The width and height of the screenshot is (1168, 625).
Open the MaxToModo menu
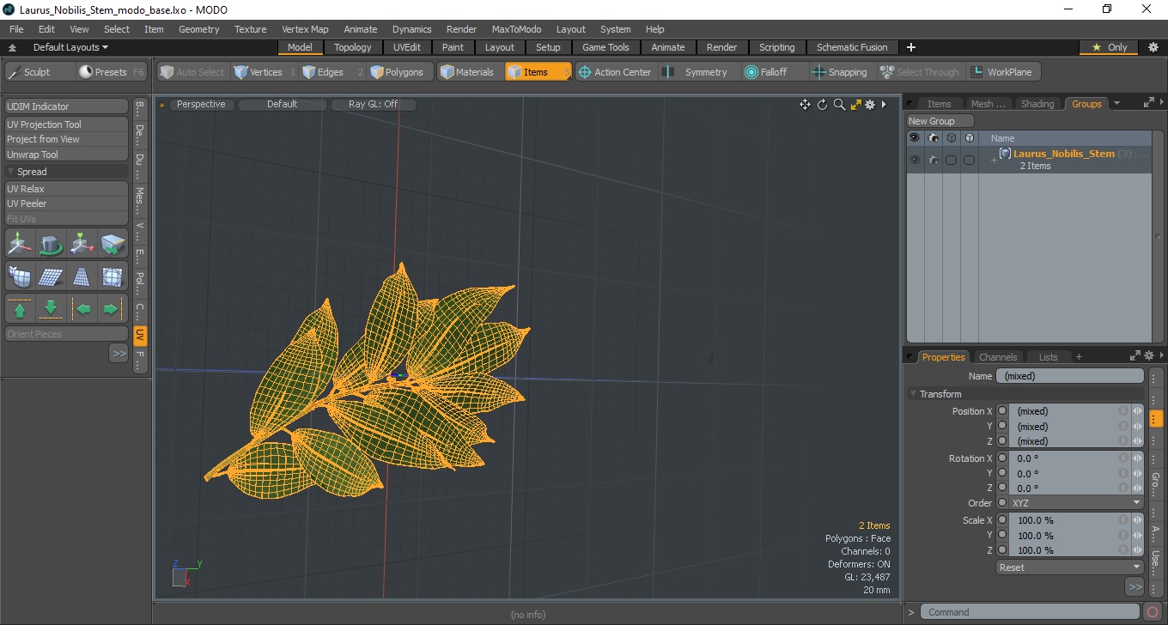tap(516, 29)
